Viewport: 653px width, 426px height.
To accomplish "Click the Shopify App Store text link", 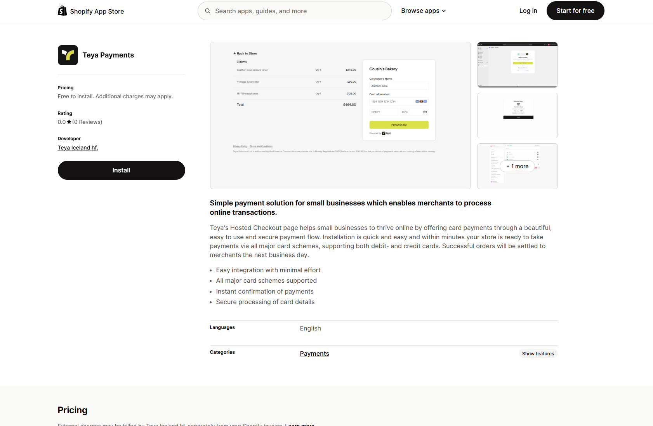I will pos(97,11).
